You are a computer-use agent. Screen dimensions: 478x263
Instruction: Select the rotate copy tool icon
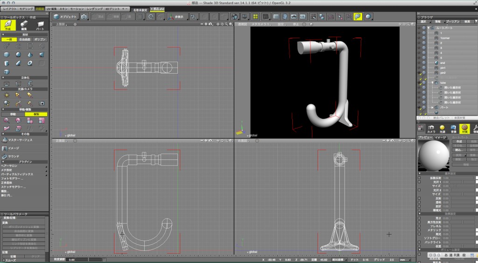pos(18,120)
